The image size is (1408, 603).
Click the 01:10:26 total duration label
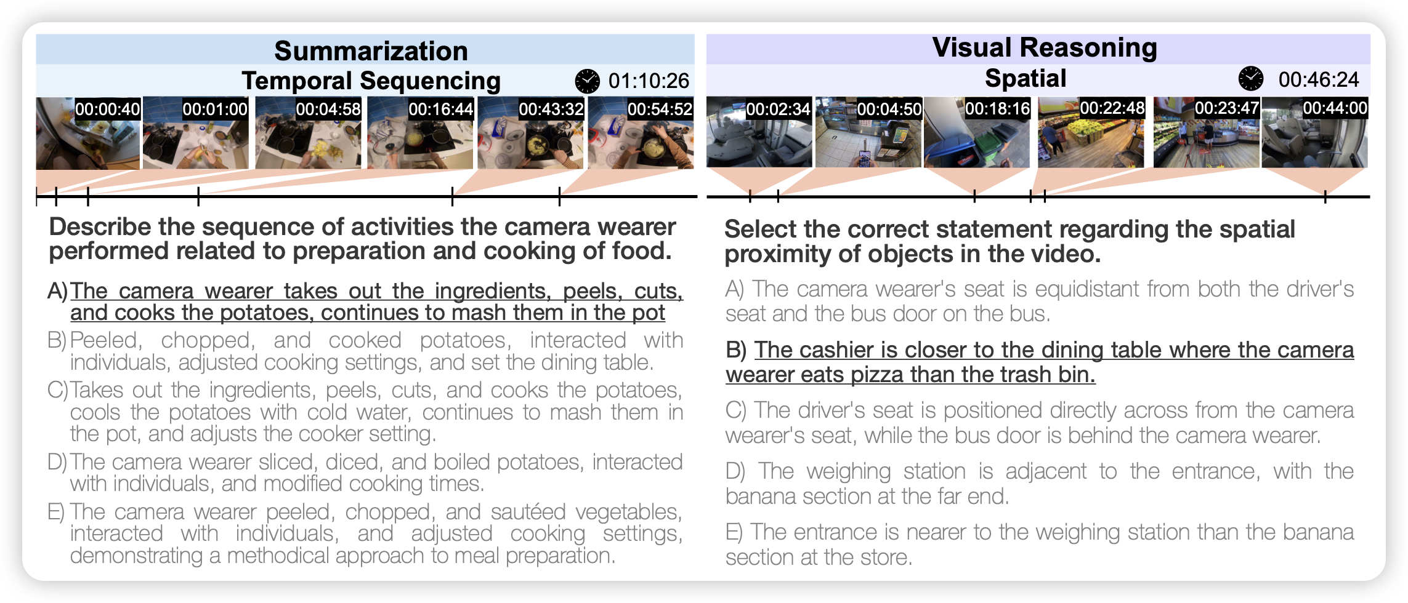click(649, 81)
